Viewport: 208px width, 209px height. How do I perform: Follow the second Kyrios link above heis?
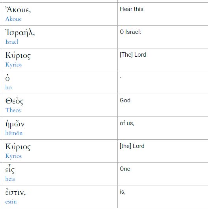[x=13, y=156]
